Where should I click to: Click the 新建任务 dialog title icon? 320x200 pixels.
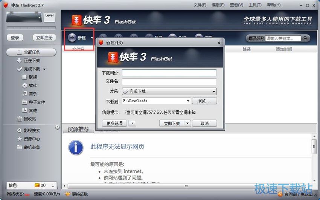coord(101,43)
